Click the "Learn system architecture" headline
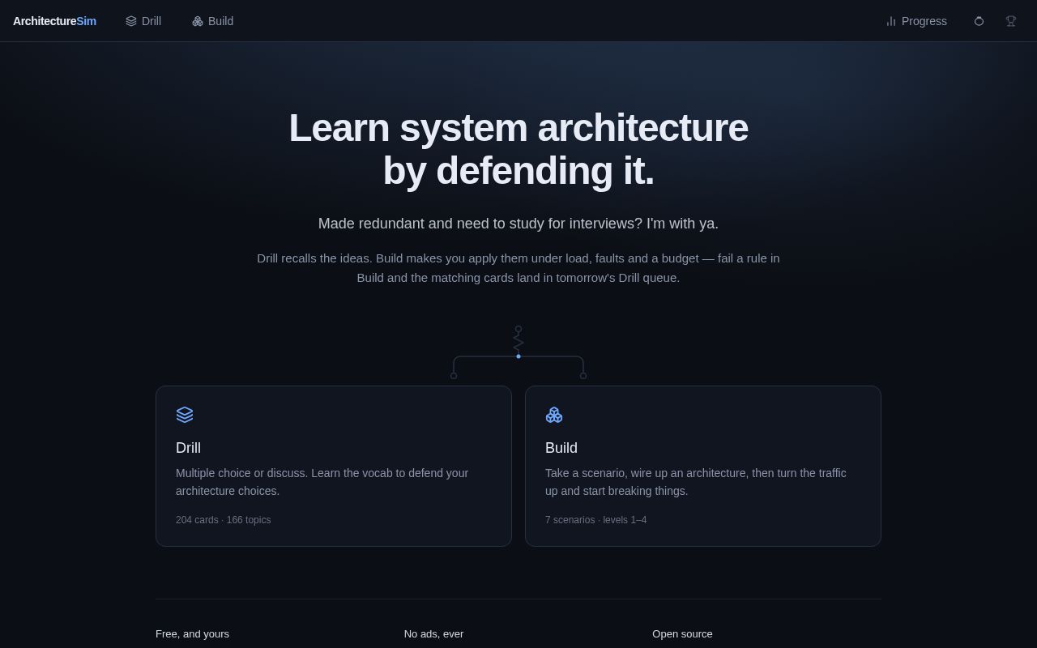 pos(518,149)
